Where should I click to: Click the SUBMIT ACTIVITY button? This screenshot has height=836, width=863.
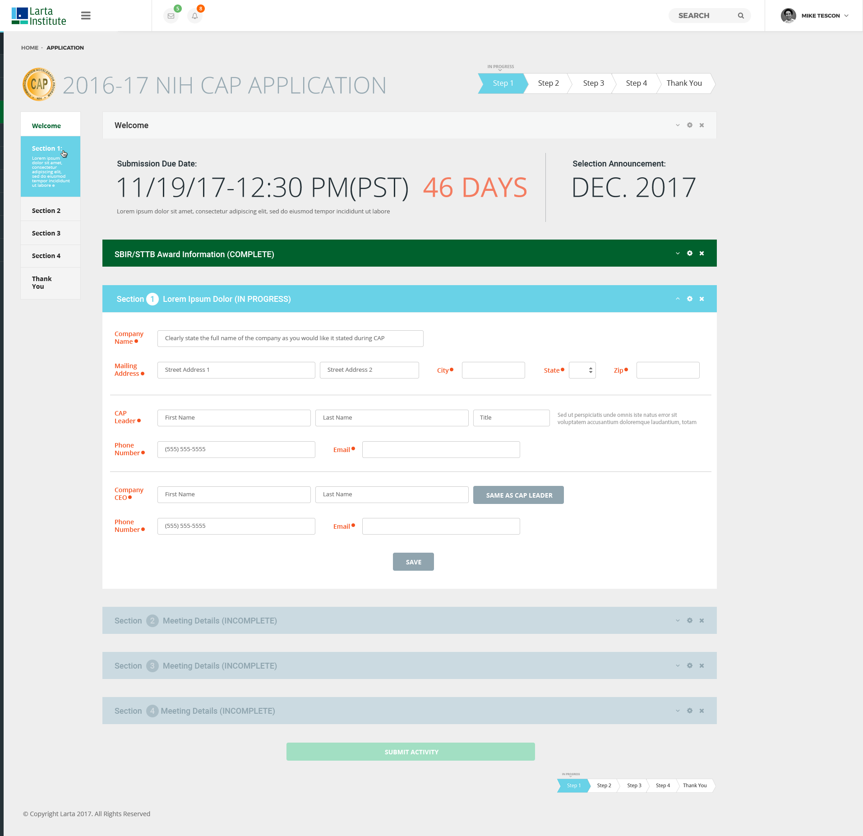411,752
